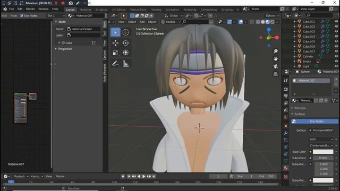Toggle Use Nodes checkbox in node editor
Viewport: 340px width, 191px height.
pyautogui.click(x=22, y=15)
